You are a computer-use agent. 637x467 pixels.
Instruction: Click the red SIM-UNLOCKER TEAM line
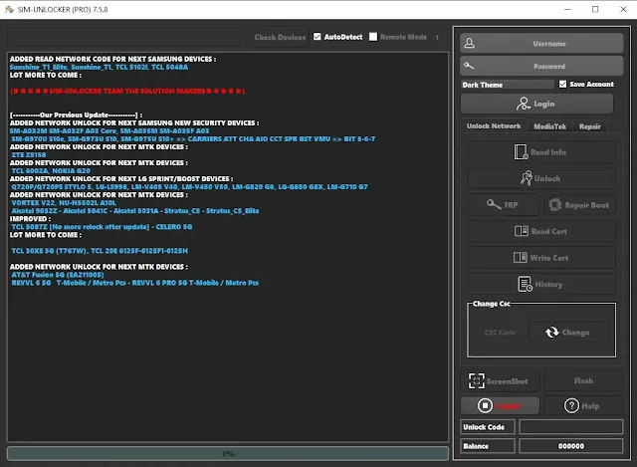click(127, 91)
